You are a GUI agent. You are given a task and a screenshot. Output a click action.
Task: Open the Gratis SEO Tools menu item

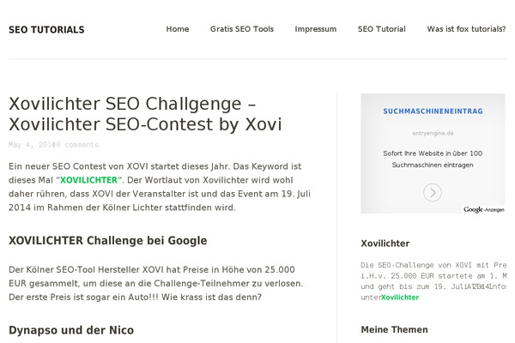[x=242, y=29]
